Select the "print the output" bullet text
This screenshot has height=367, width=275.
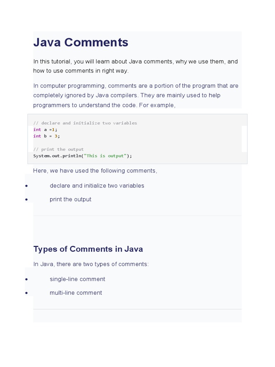(71, 199)
